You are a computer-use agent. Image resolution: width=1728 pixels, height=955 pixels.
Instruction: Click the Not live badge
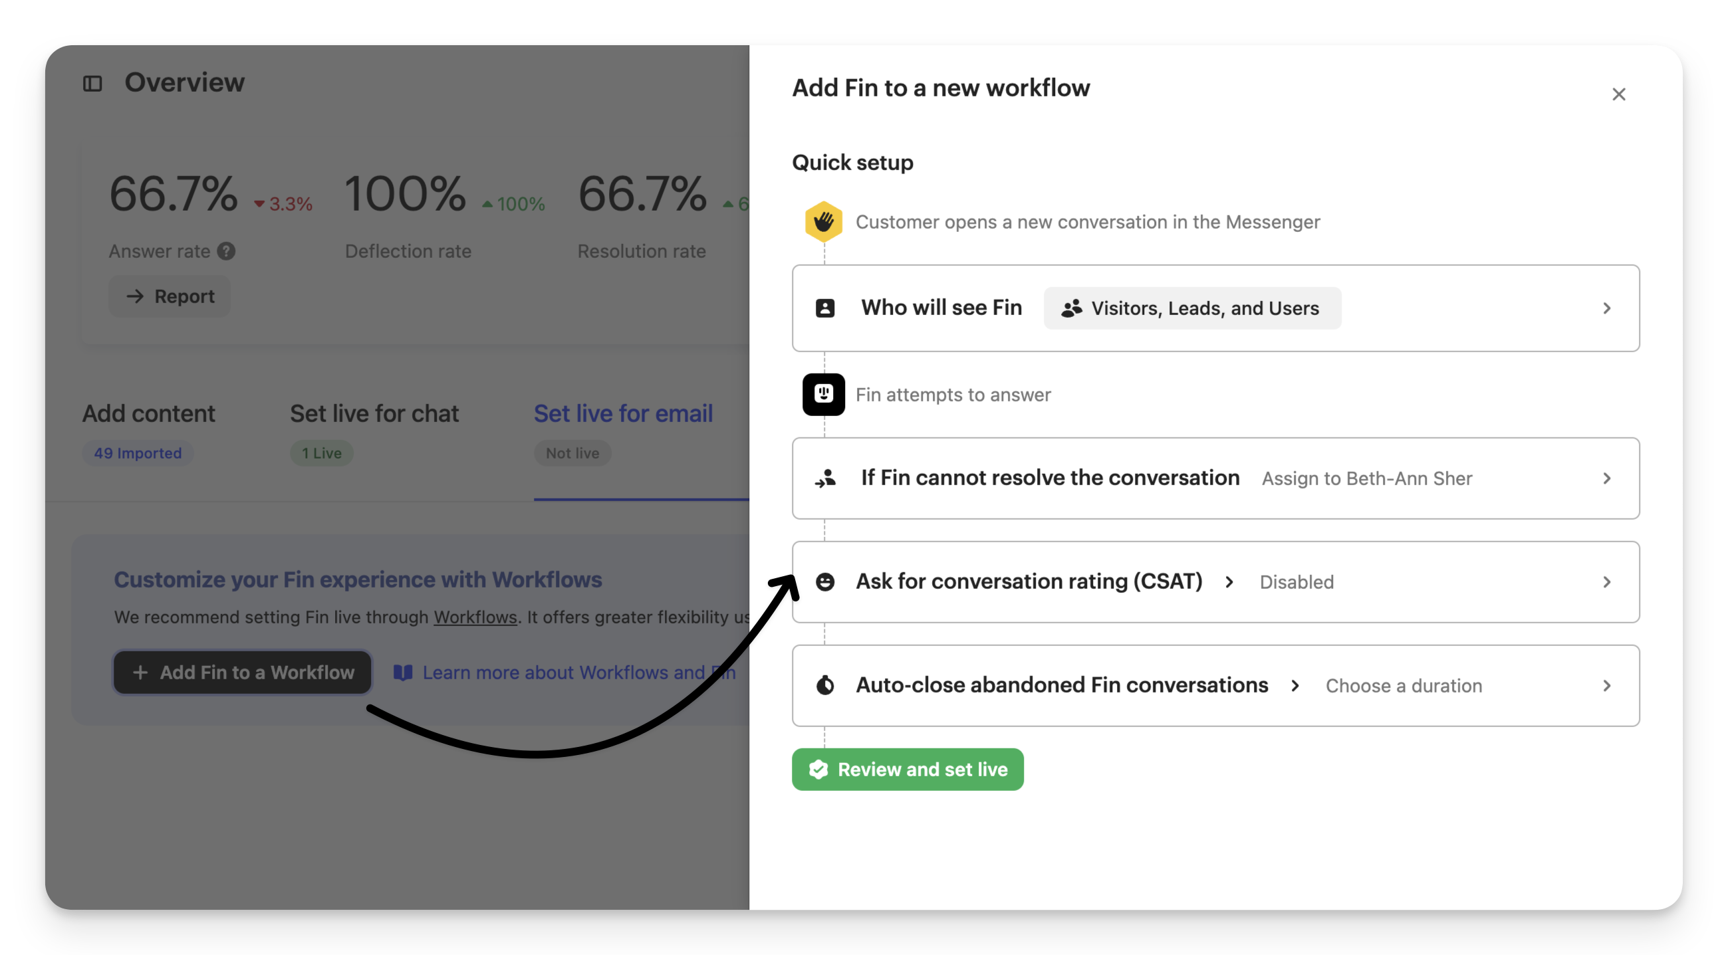[572, 453]
